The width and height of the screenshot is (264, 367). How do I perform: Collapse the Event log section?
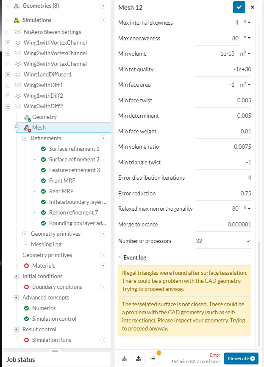point(120,257)
